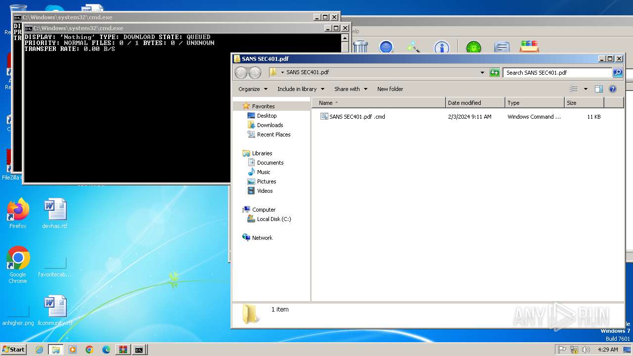633x356 pixels.
Task: Sort files by Date modified column
Action: click(x=475, y=103)
